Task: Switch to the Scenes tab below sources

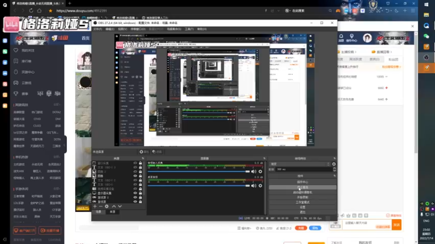Action: [99, 212]
